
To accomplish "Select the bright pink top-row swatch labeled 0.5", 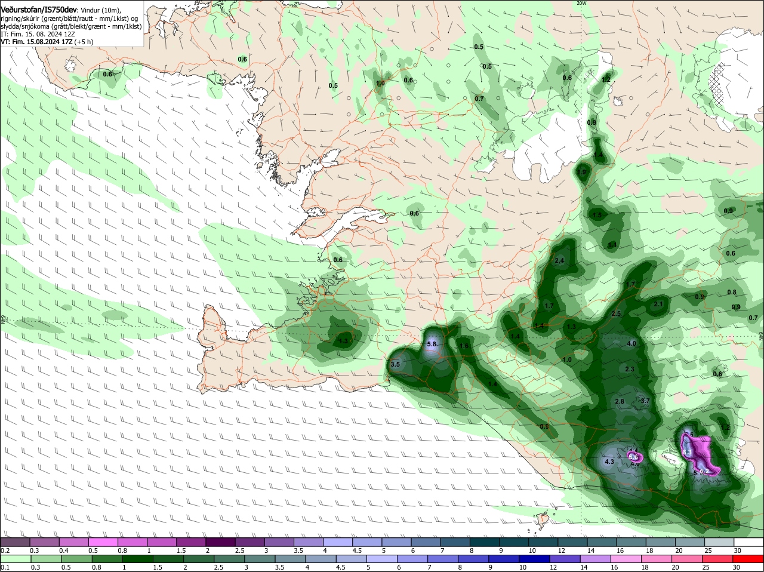I will coord(103,542).
